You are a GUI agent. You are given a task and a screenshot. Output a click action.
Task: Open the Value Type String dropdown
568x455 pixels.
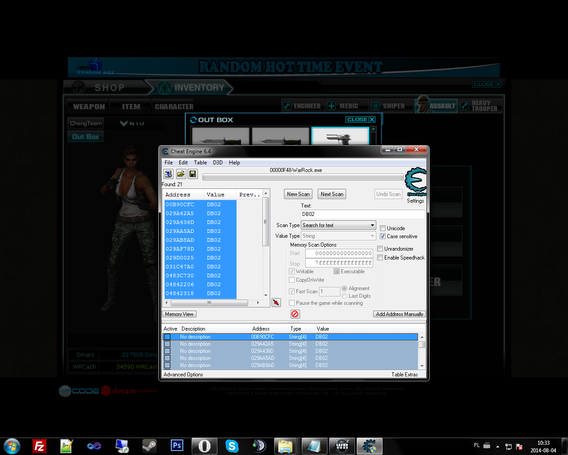(x=339, y=236)
